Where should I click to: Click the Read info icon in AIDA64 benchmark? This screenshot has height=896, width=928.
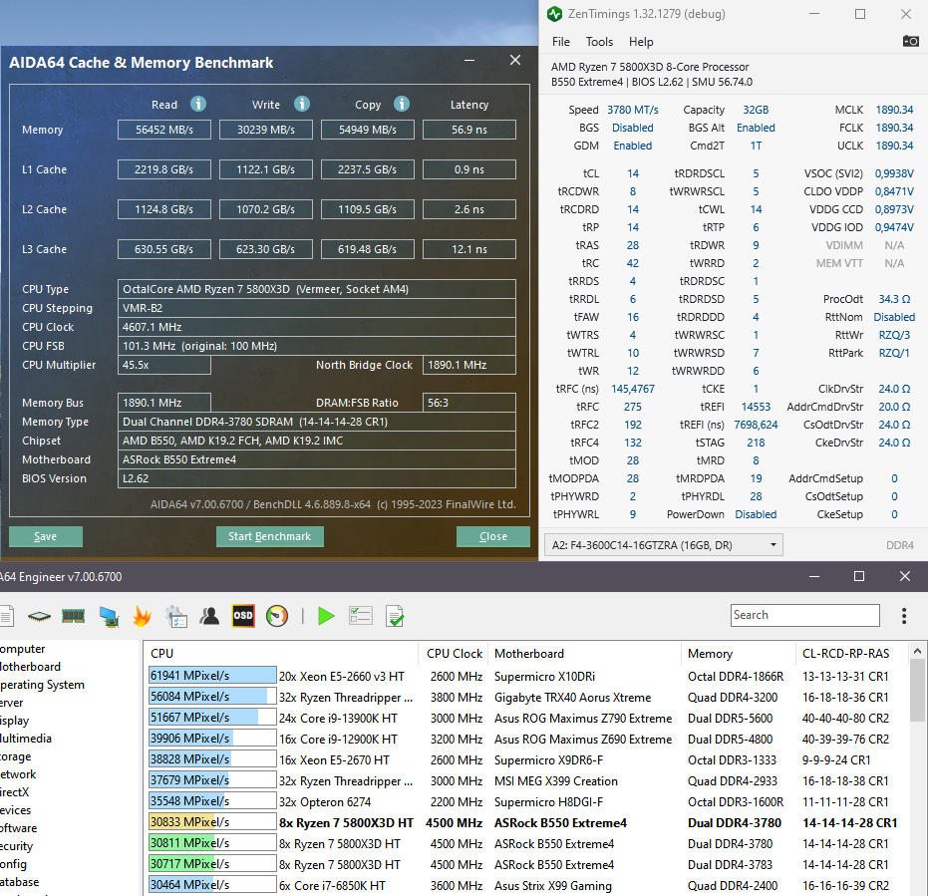click(198, 105)
